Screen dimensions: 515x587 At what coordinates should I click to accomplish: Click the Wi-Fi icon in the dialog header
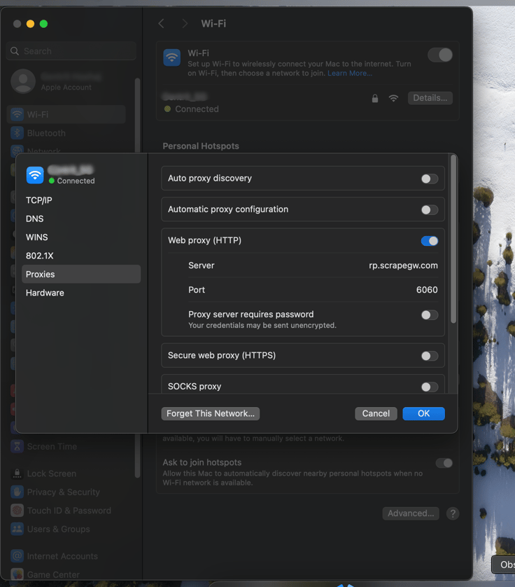click(35, 174)
